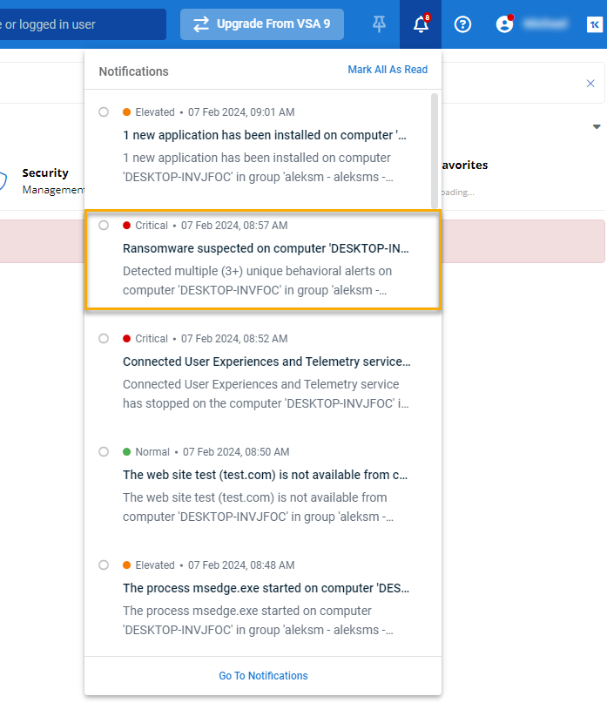
Task: Open the Ransomware suspected critical notification
Action: 266,248
